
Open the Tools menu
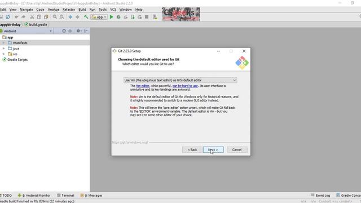coord(103,10)
